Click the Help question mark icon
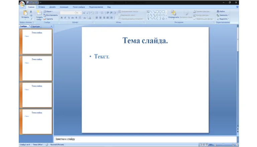Screen dimensions: 257x147 [x=237, y=7]
